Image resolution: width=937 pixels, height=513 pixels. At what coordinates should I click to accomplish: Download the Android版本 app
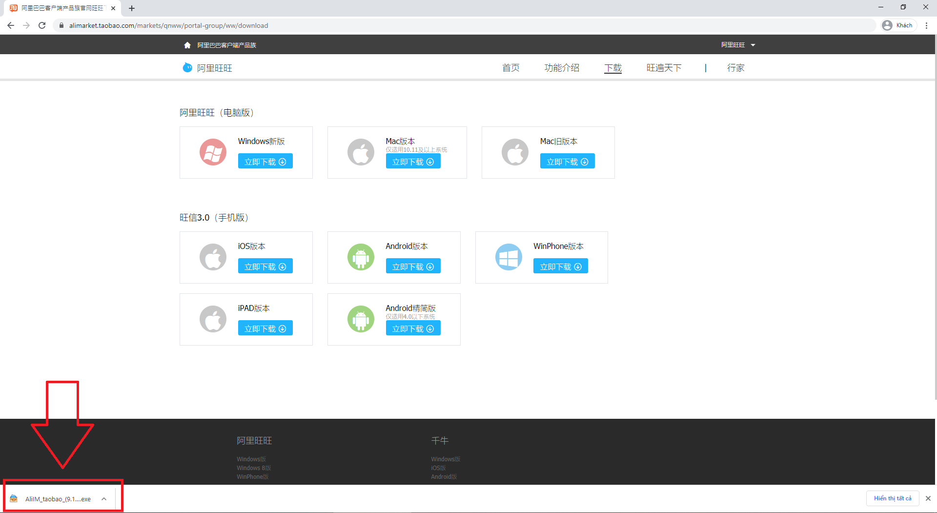click(413, 266)
